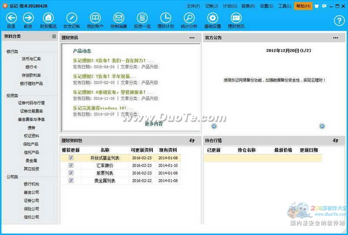
Task: Select 贵金属 in sidebar
Action: (31, 161)
